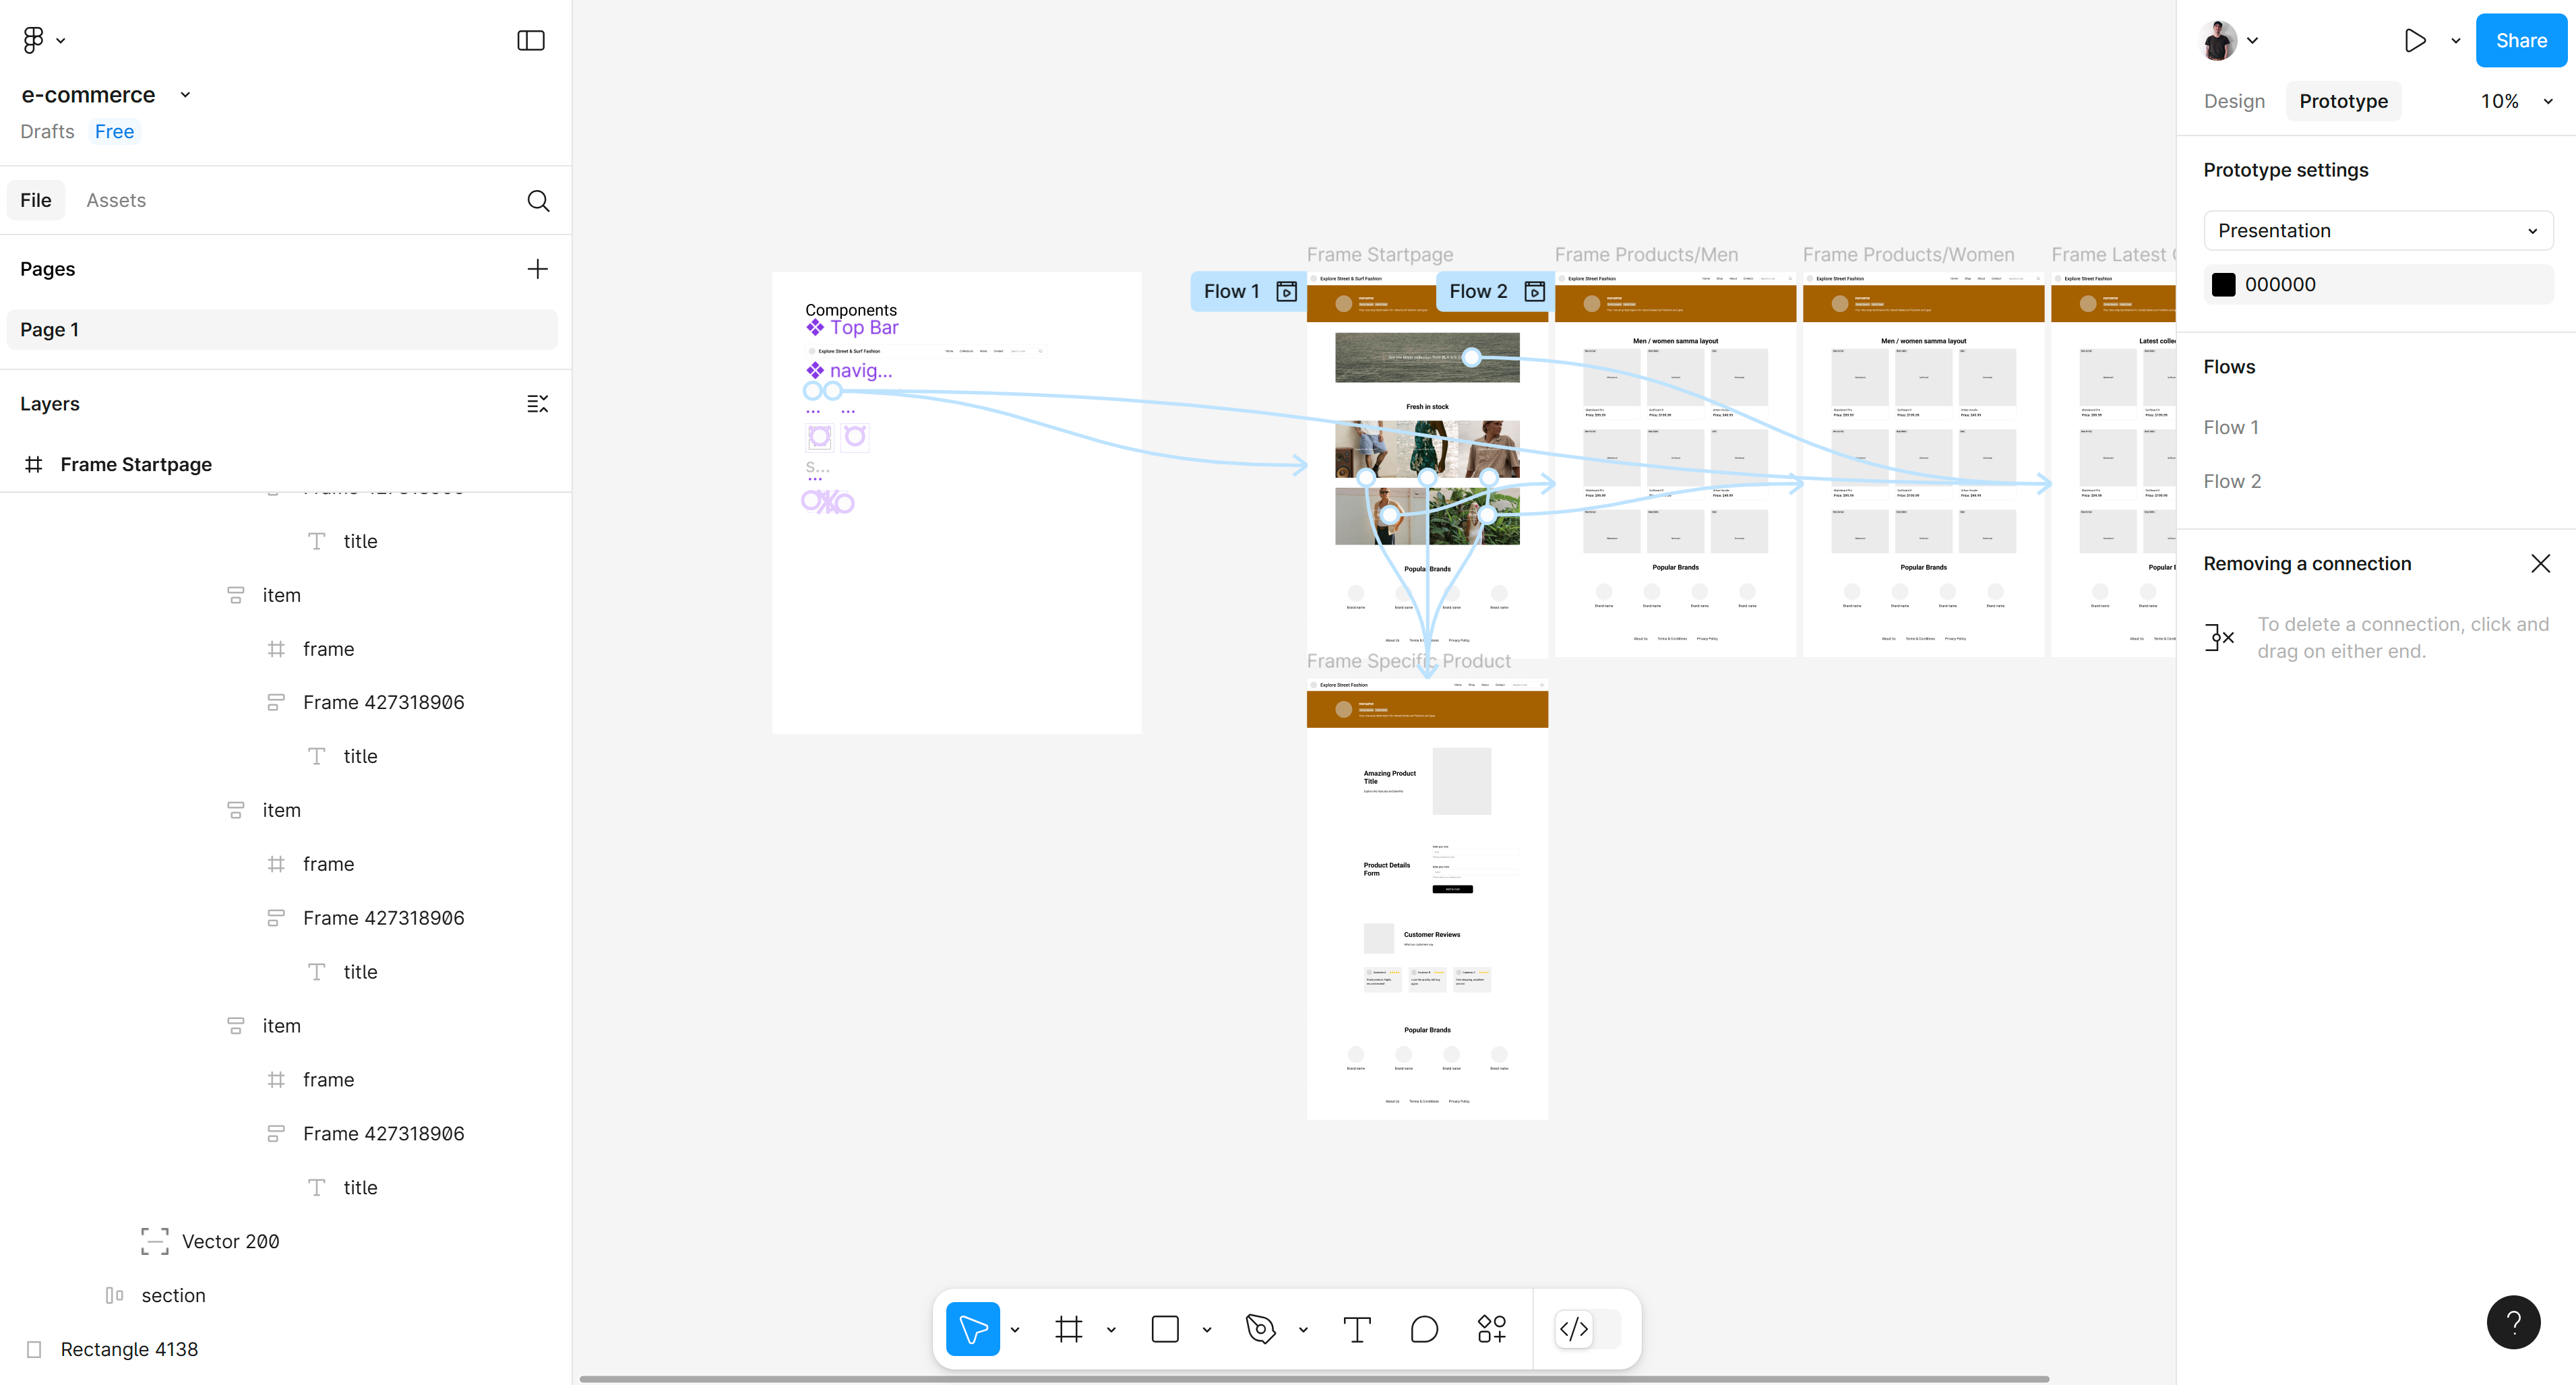Click the Share button
Viewport: 2576px width, 1385px height.
click(2521, 41)
